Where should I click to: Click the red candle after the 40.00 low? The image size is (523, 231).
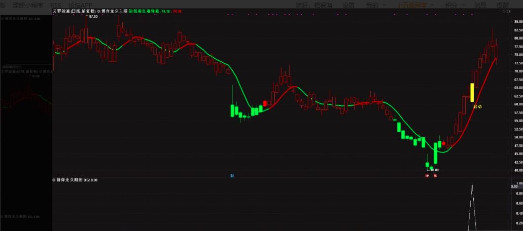point(444,143)
